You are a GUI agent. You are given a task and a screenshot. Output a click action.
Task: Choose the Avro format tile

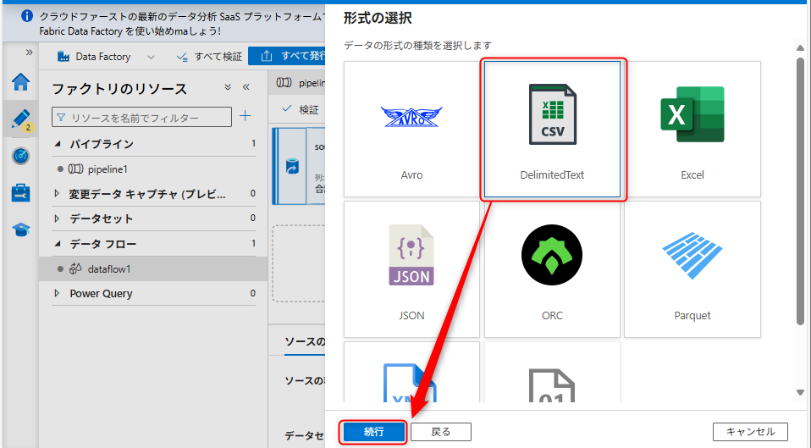pyautogui.click(x=411, y=129)
